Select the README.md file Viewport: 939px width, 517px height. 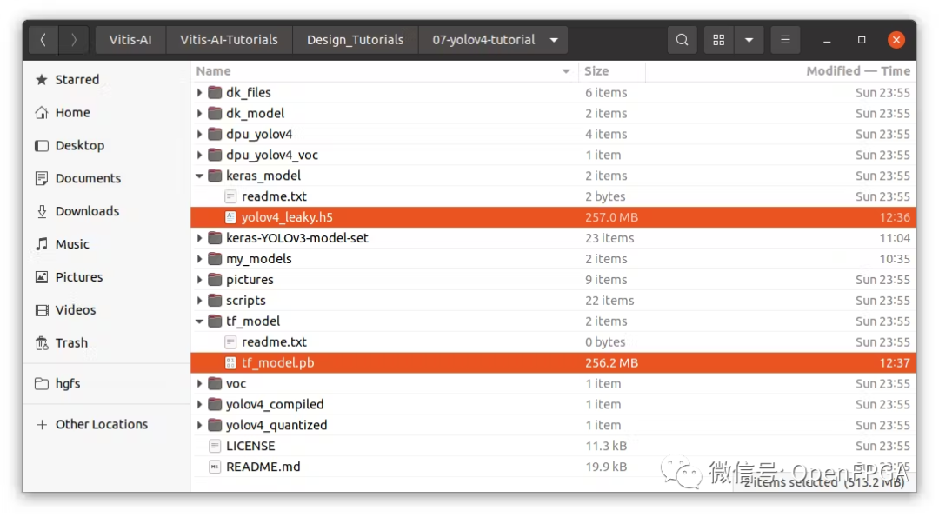point(263,467)
